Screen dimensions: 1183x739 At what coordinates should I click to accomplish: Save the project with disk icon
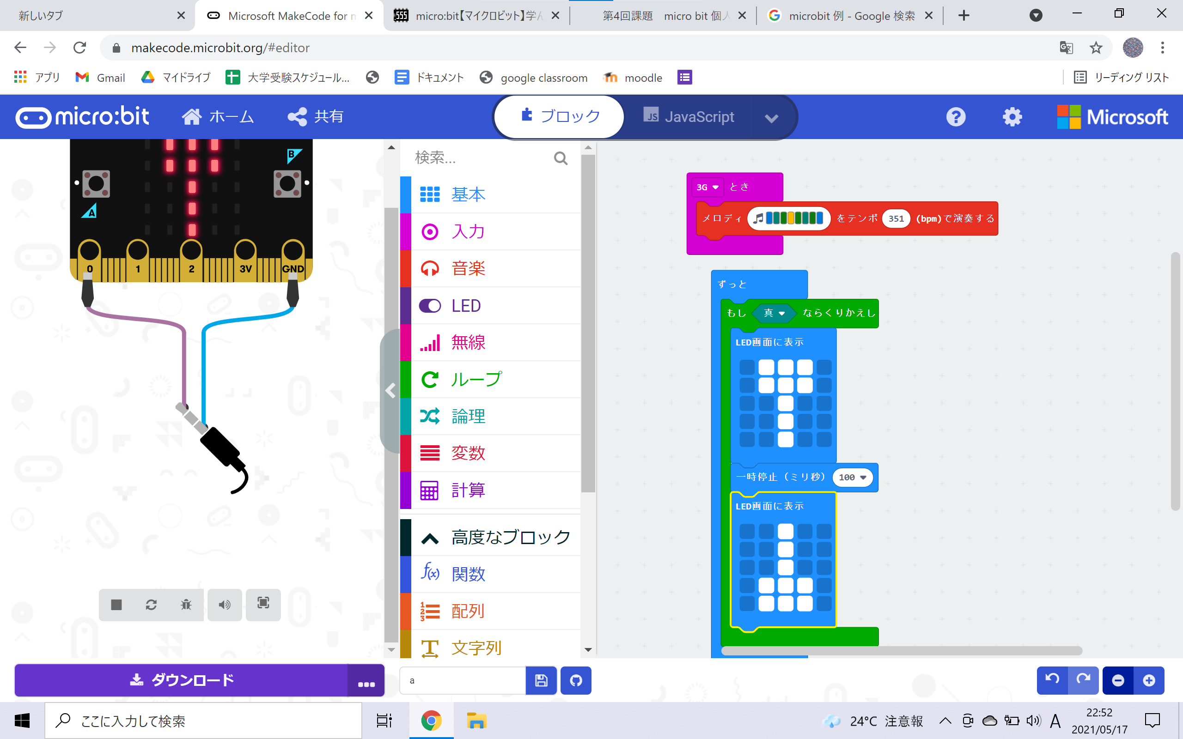pos(541,680)
